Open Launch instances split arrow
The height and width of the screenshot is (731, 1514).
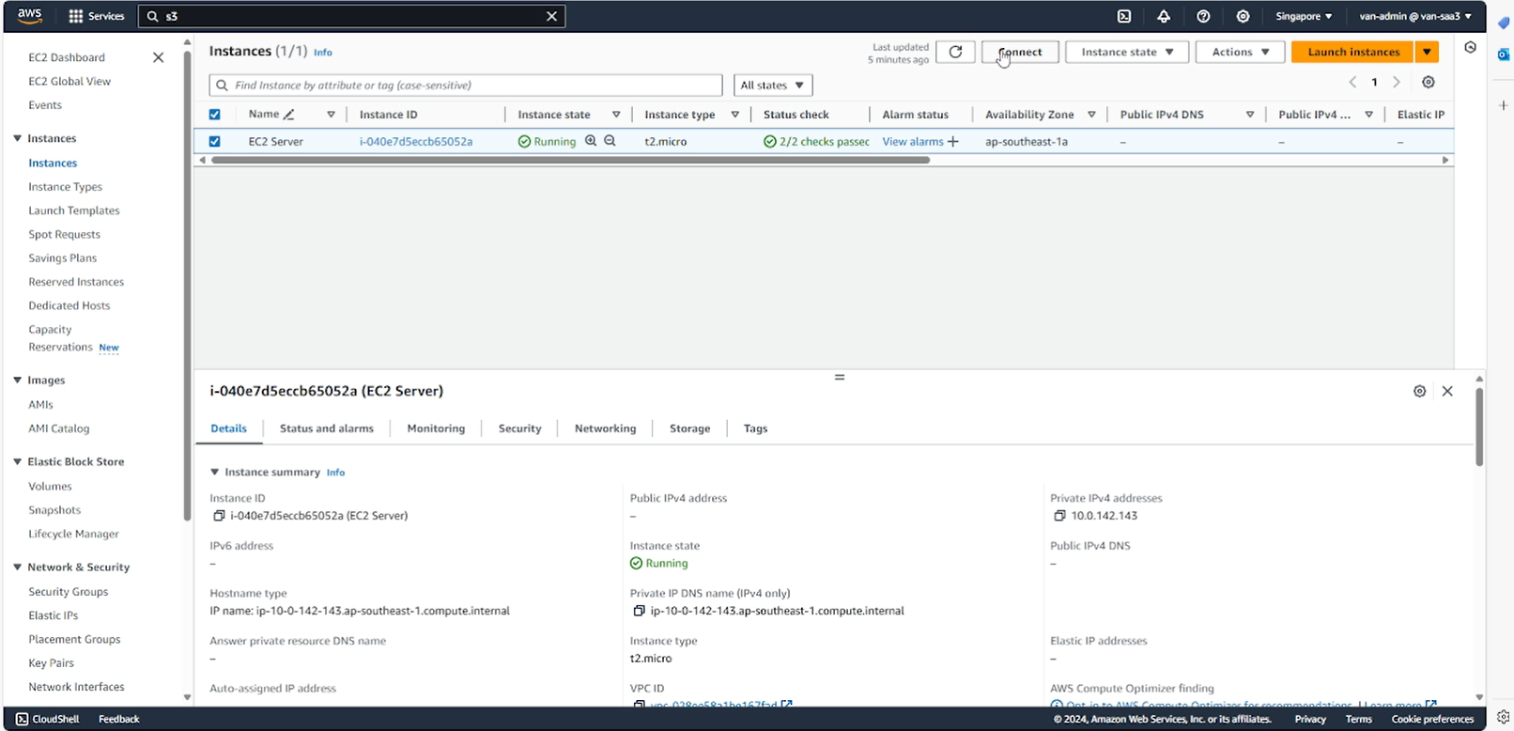point(1427,52)
